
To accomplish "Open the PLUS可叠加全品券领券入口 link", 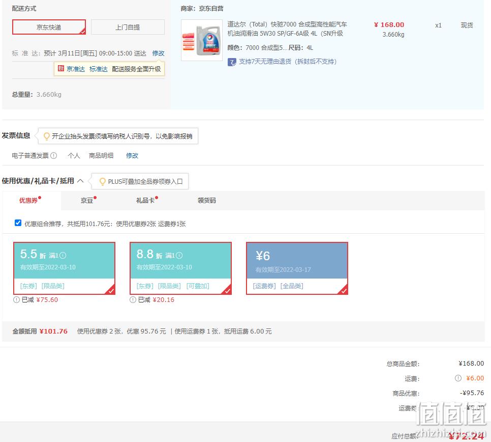I will (x=145, y=182).
